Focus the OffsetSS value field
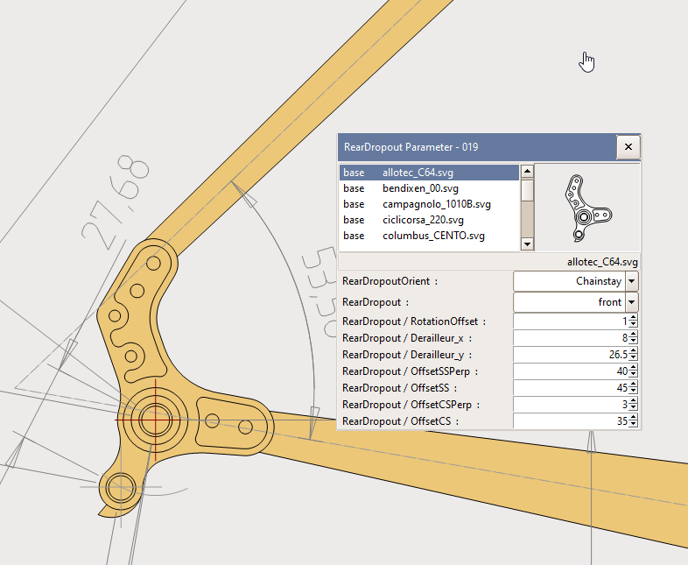This screenshot has height=565, width=688. click(x=570, y=388)
